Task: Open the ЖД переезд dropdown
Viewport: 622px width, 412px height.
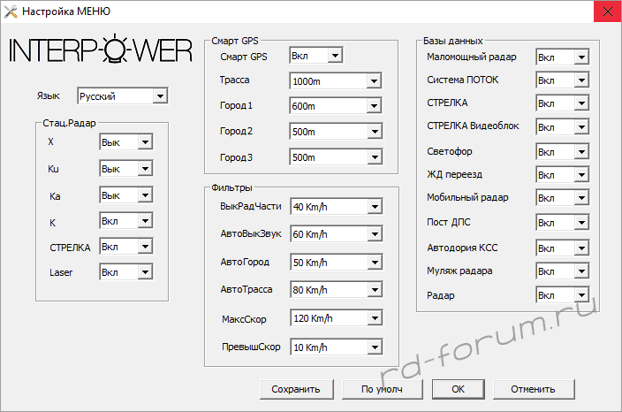Action: tap(563, 175)
